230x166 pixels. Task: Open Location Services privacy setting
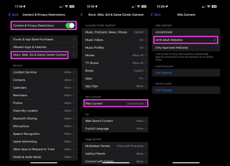pos(44,72)
